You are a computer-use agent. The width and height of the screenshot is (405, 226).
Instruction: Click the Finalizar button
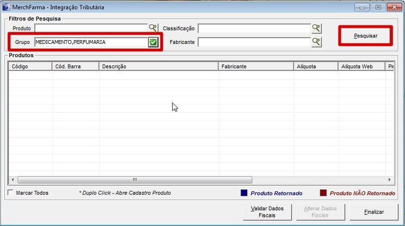373,212
